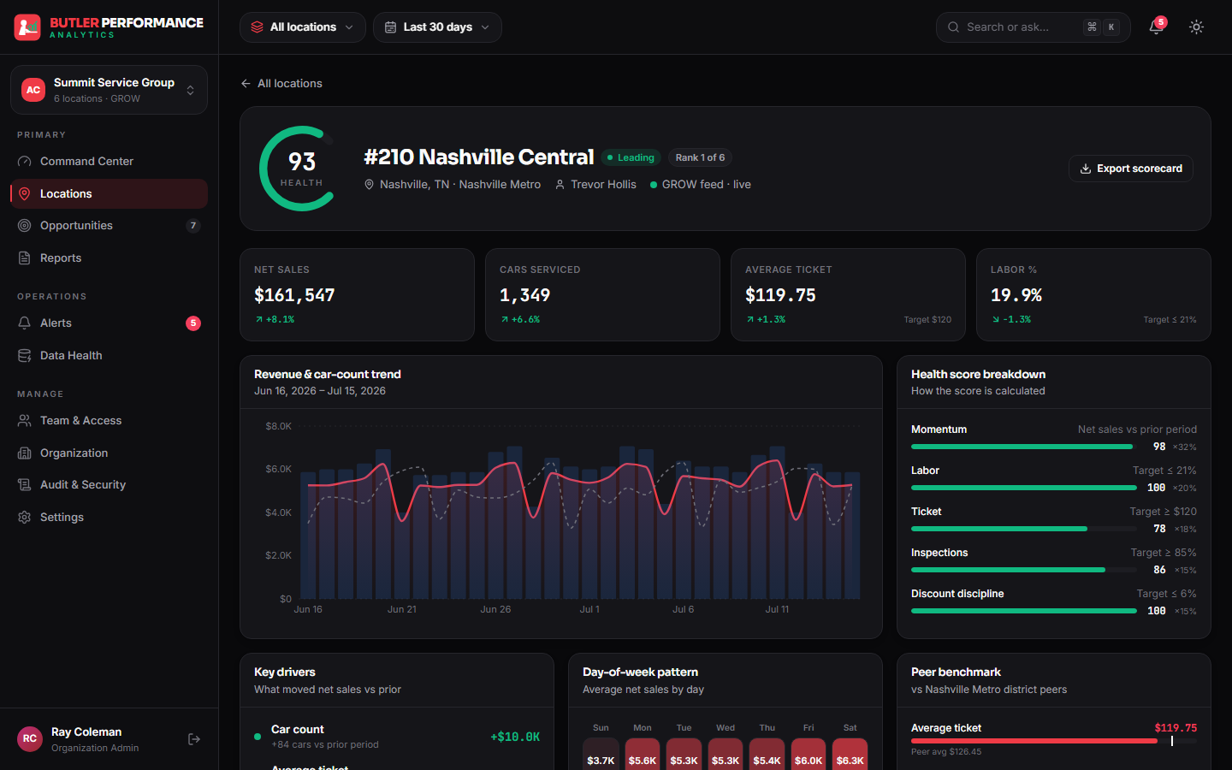
Task: Click the Labor value 19.9%
Action: pos(1016,295)
